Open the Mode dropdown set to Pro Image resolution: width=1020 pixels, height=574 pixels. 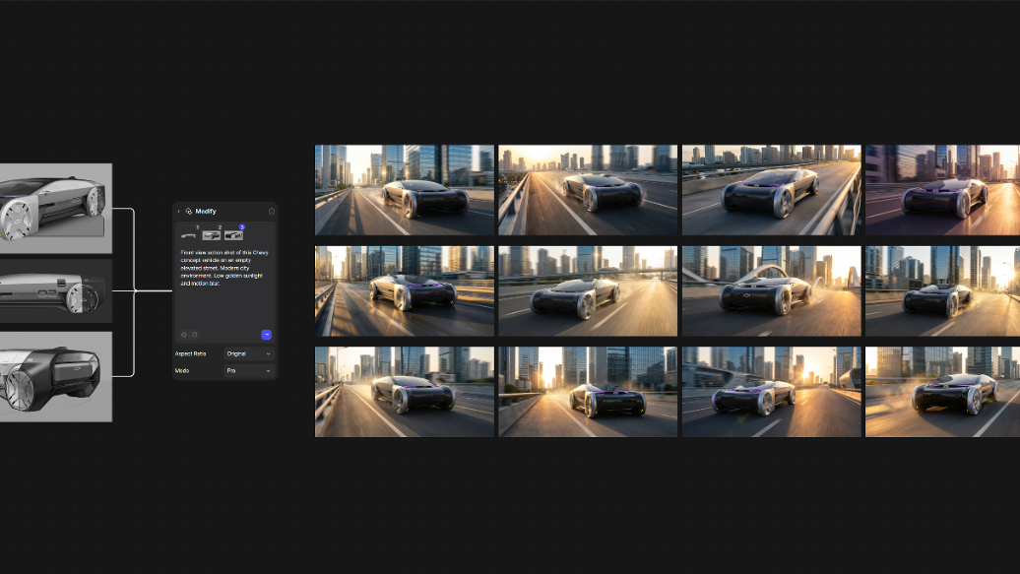[x=249, y=371]
